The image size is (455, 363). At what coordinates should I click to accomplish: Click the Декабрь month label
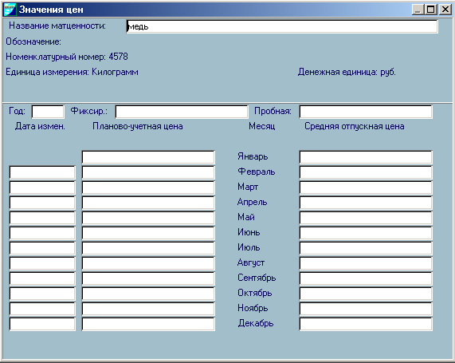tap(256, 323)
